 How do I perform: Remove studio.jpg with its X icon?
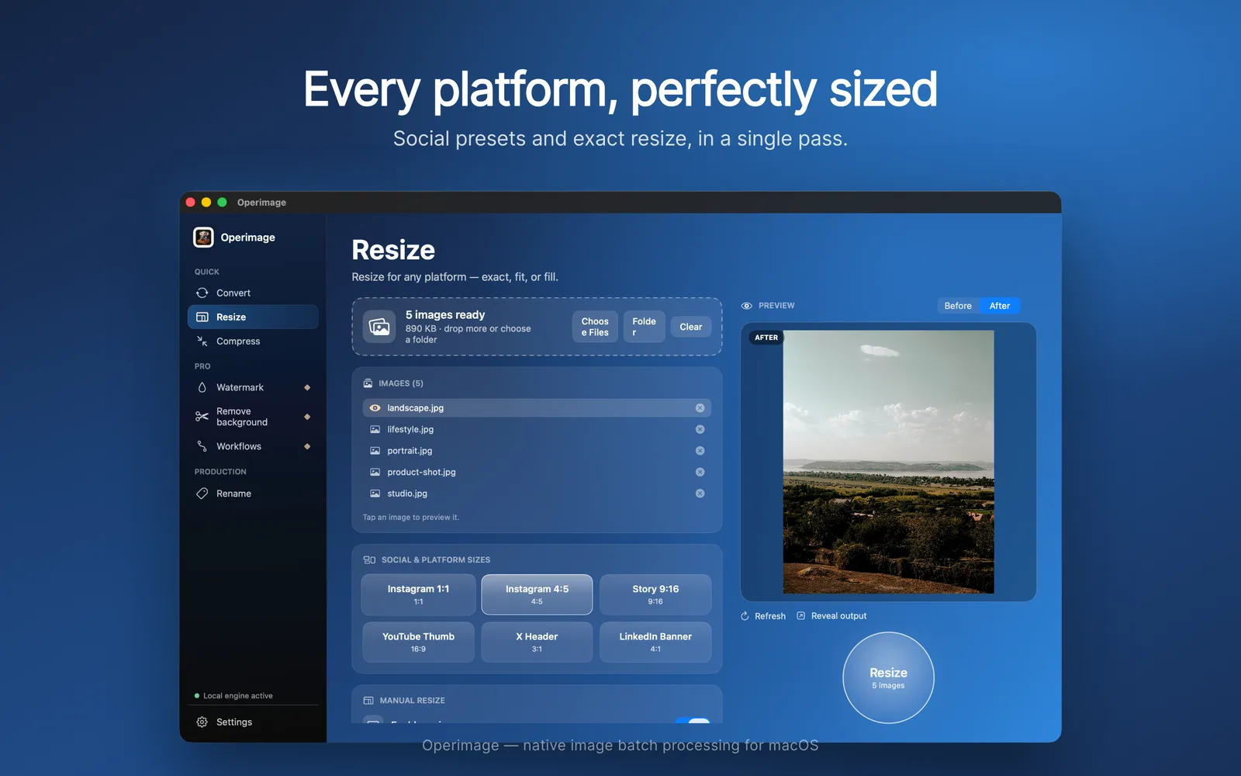pos(700,494)
